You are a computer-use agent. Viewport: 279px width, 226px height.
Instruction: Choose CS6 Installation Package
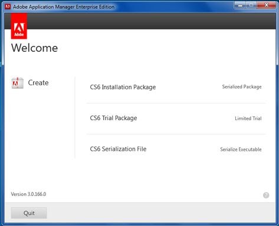pyautogui.click(x=123, y=87)
